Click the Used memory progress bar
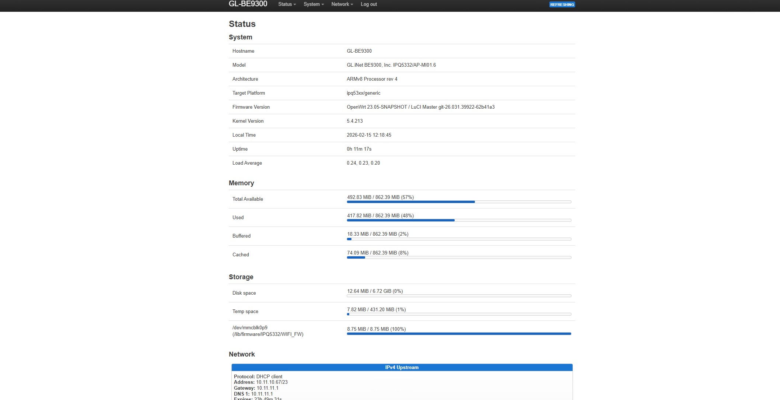Screen dimensions: 780x400 pos(459,220)
